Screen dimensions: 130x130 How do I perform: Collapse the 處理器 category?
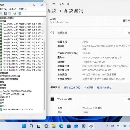3,21
